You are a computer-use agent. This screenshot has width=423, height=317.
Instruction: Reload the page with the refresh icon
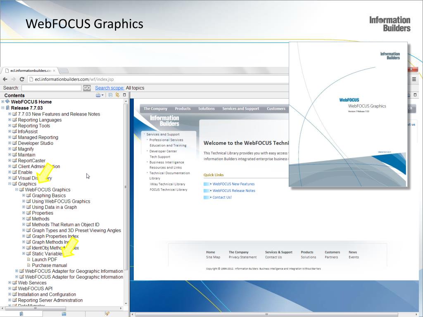click(22, 79)
